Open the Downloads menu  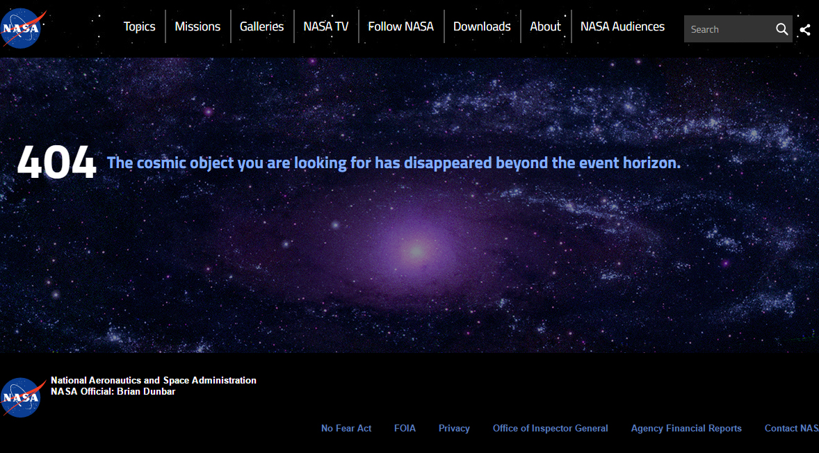pos(482,26)
